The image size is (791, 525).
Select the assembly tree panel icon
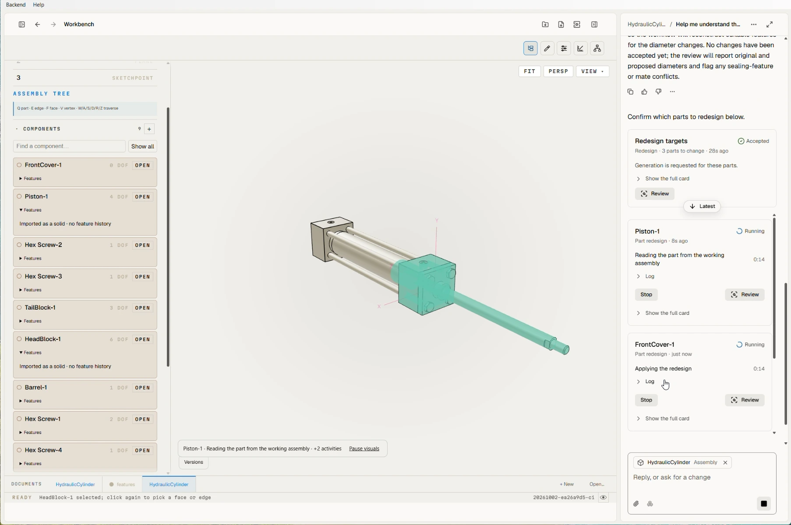pyautogui.click(x=530, y=49)
